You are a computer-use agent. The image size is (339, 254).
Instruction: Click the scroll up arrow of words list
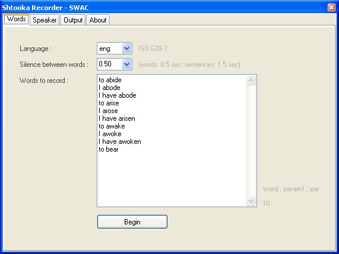tap(251, 81)
